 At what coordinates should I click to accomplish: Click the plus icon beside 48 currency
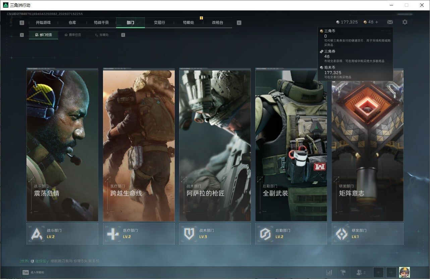coord(377,22)
